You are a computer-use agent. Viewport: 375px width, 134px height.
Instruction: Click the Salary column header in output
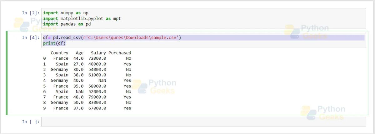click(98, 53)
